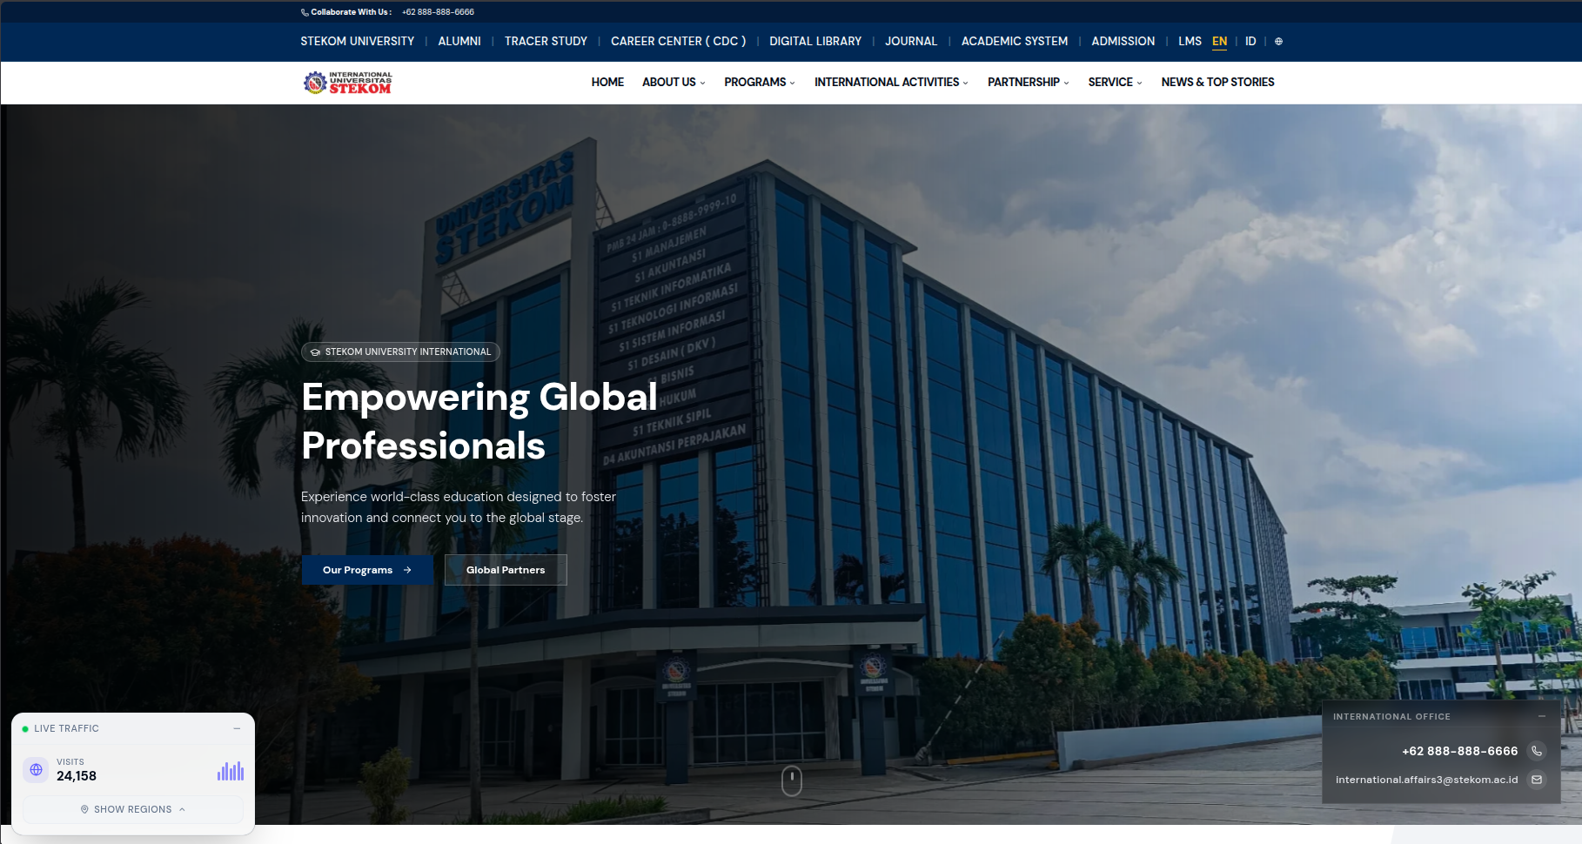Click the bar chart icon in Live Traffic
This screenshot has width=1582, height=844.
point(231,771)
